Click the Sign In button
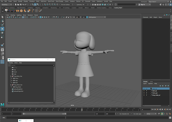This screenshot has height=122, width=172. (x=143, y=5)
